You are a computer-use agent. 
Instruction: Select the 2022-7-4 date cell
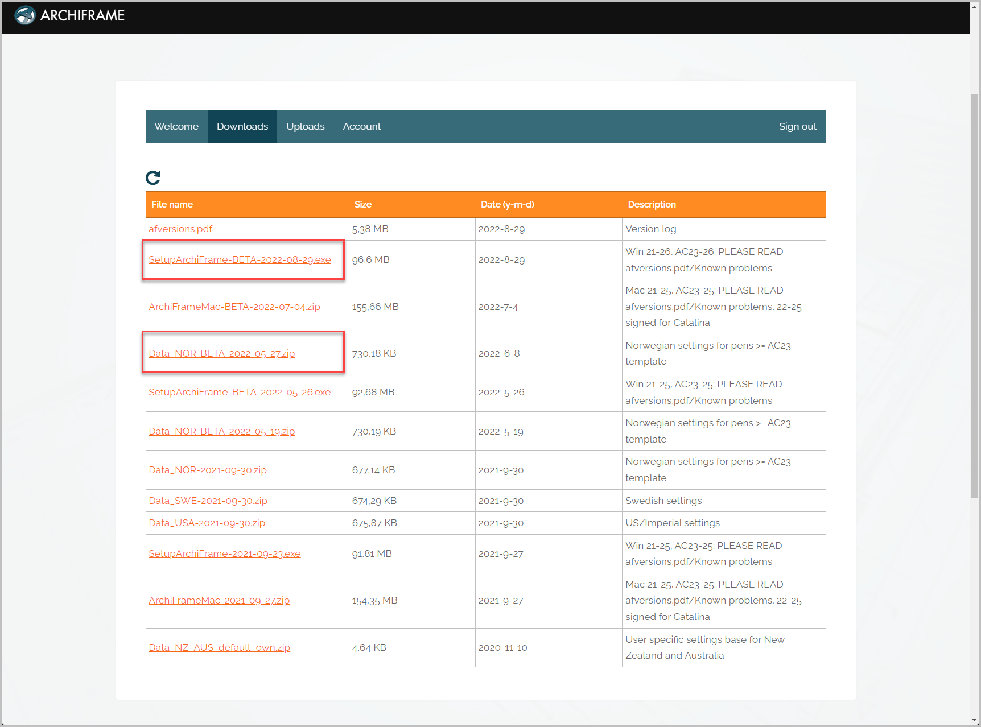(549, 307)
